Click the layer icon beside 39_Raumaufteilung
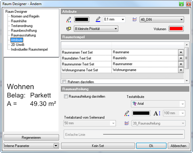The height and width of the screenshot is (153, 193). [x=127, y=123]
